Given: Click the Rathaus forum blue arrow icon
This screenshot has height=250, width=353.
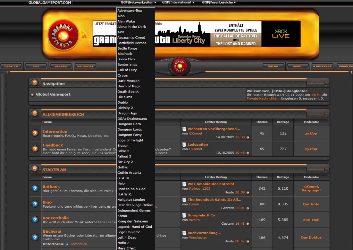Looking at the screenshot, I should pyautogui.click(x=35, y=188).
